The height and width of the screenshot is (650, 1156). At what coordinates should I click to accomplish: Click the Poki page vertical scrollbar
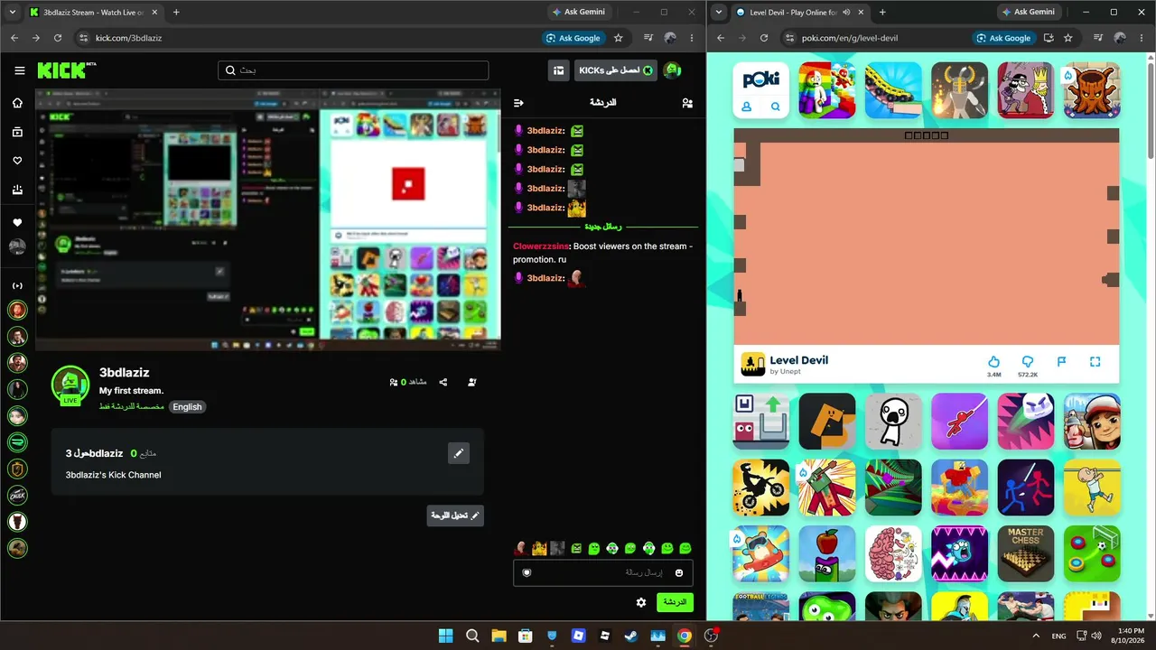(1151, 108)
